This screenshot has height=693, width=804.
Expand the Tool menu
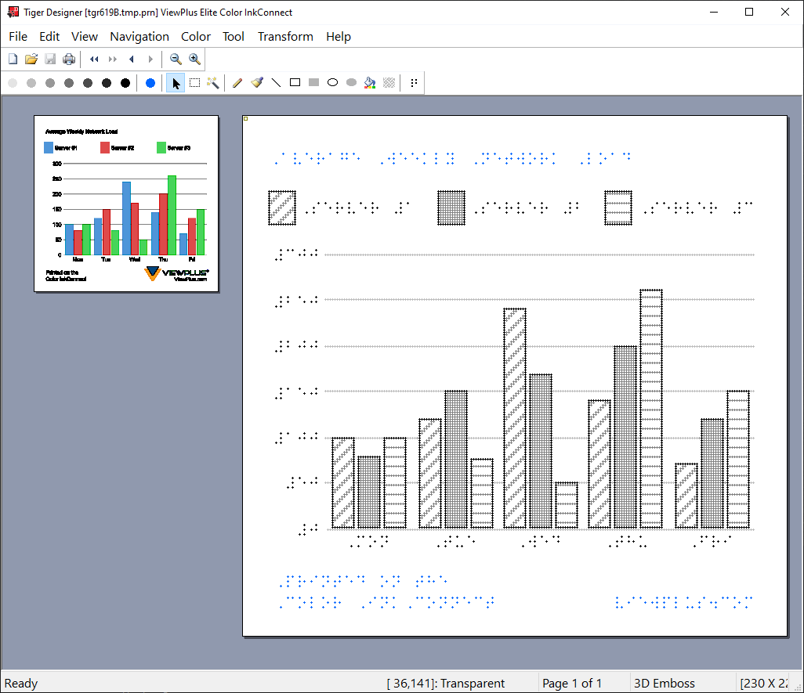(233, 37)
